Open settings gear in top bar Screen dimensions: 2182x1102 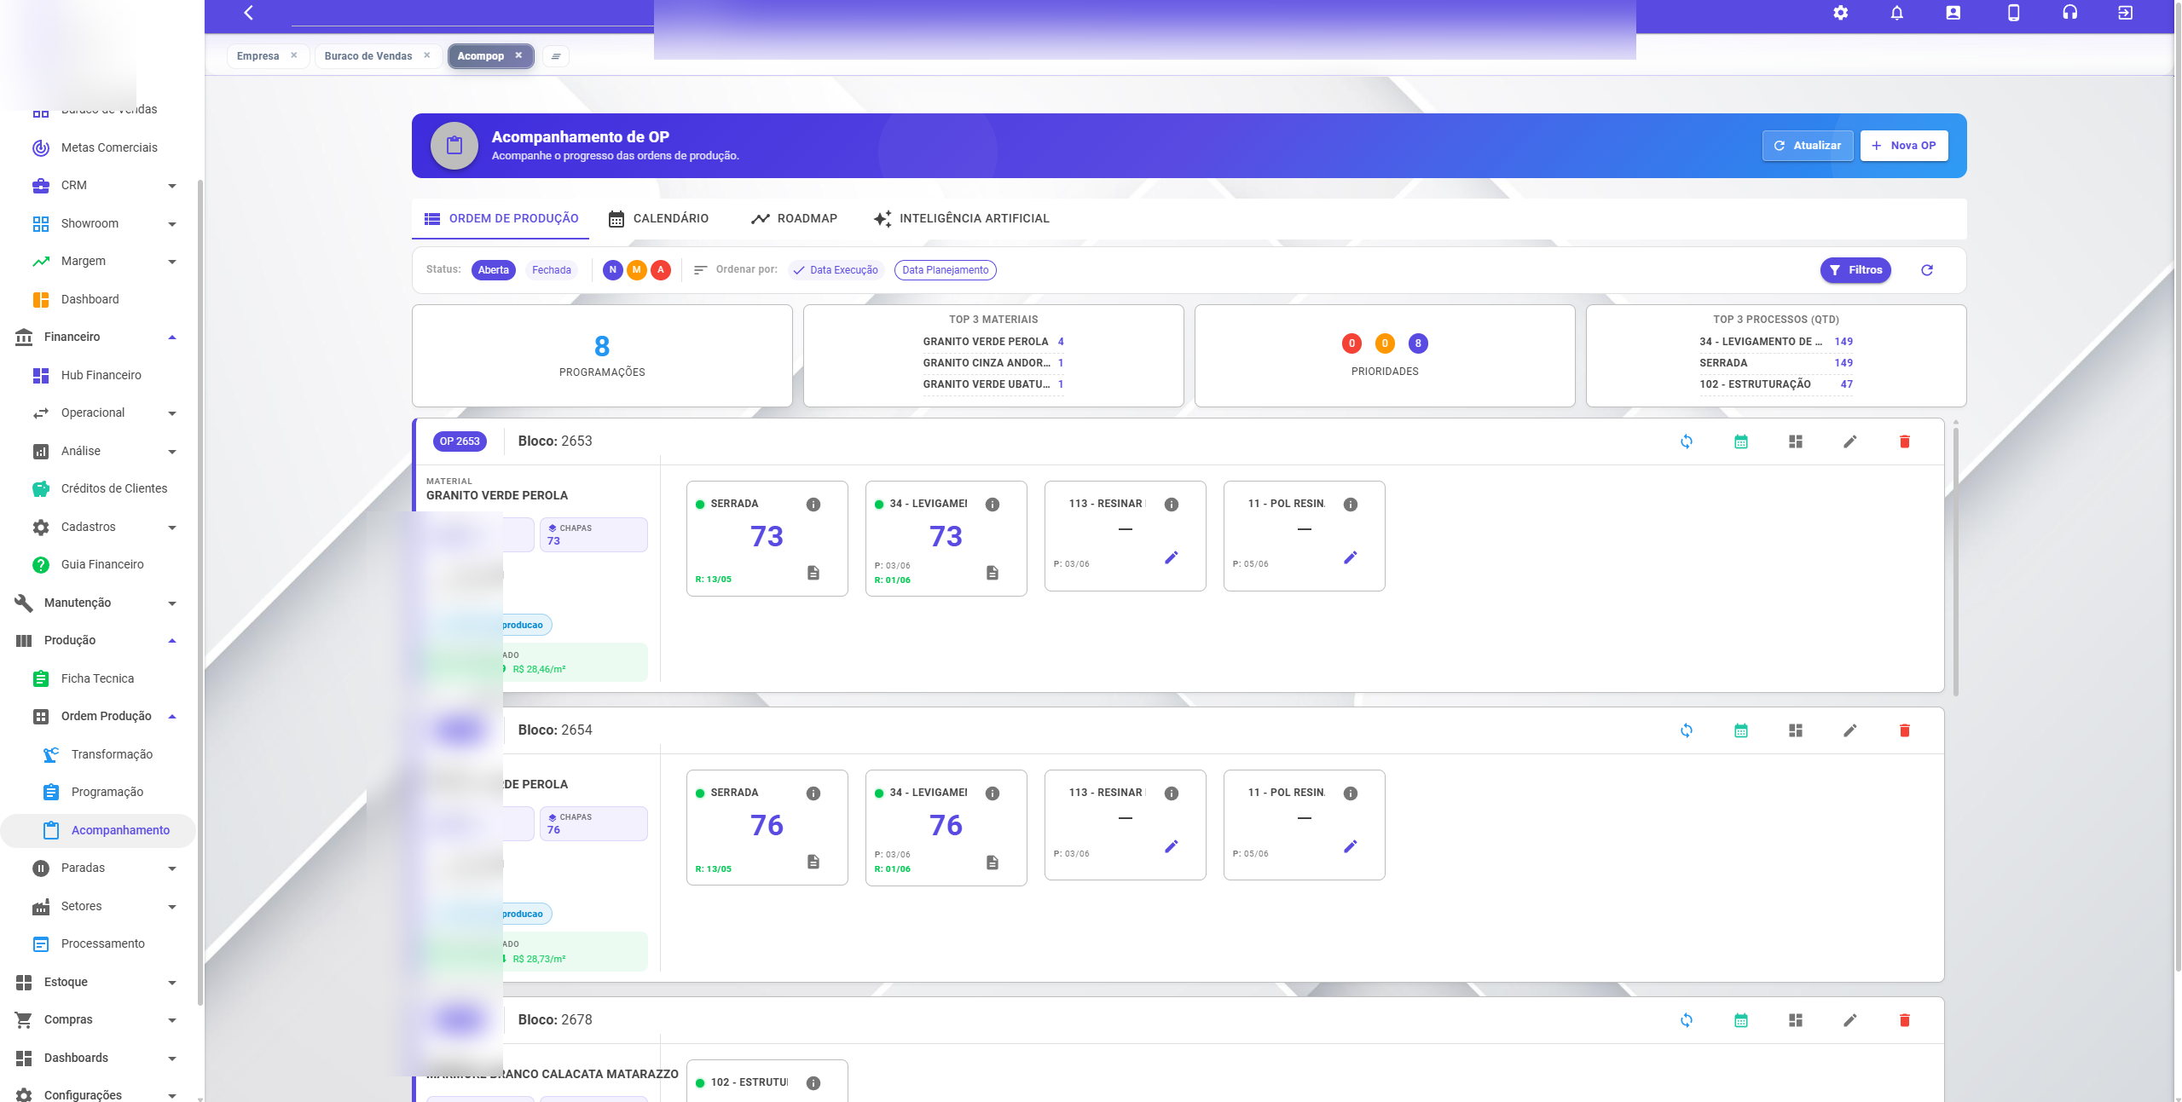(x=1840, y=13)
